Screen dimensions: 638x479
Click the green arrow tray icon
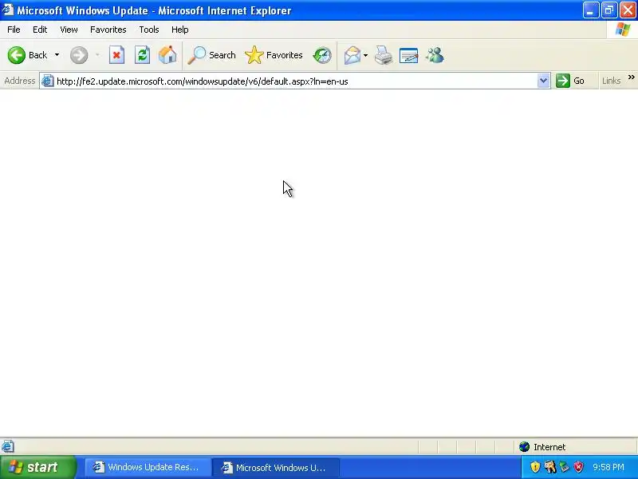(564, 467)
